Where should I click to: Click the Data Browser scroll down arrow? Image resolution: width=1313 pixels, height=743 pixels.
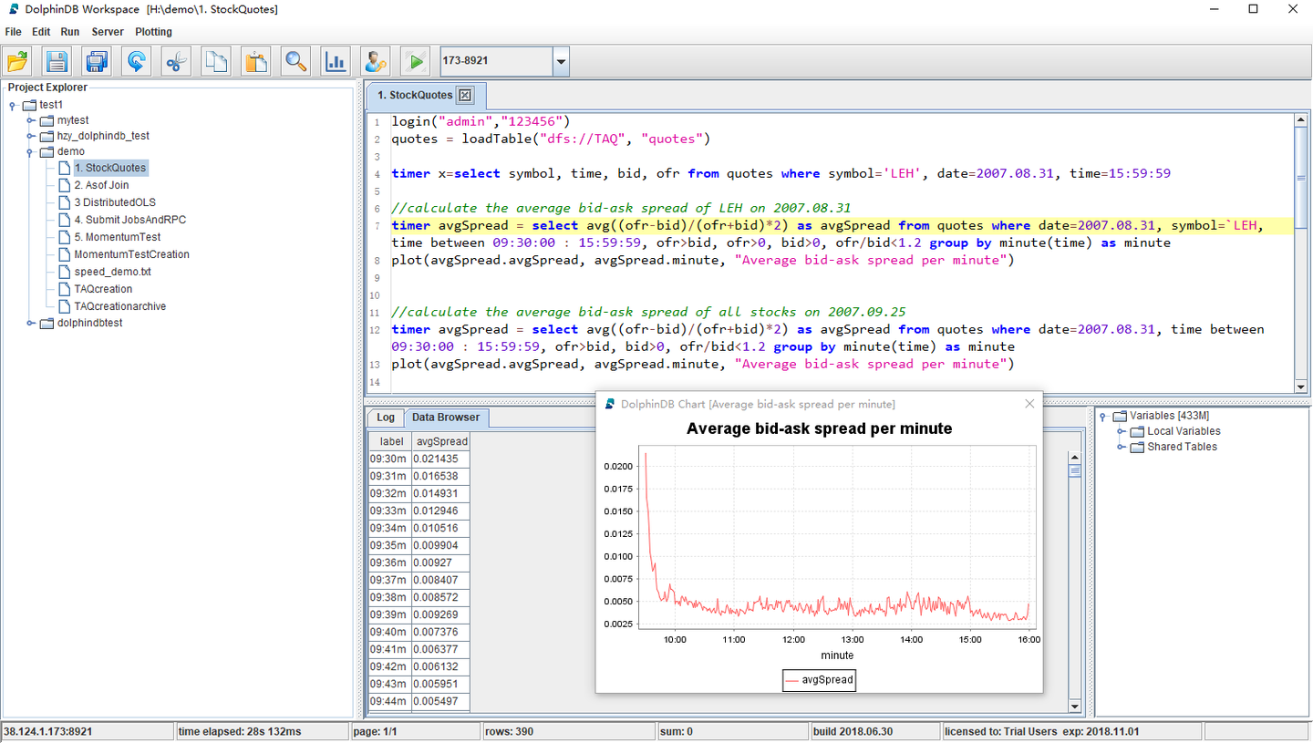tap(1074, 707)
